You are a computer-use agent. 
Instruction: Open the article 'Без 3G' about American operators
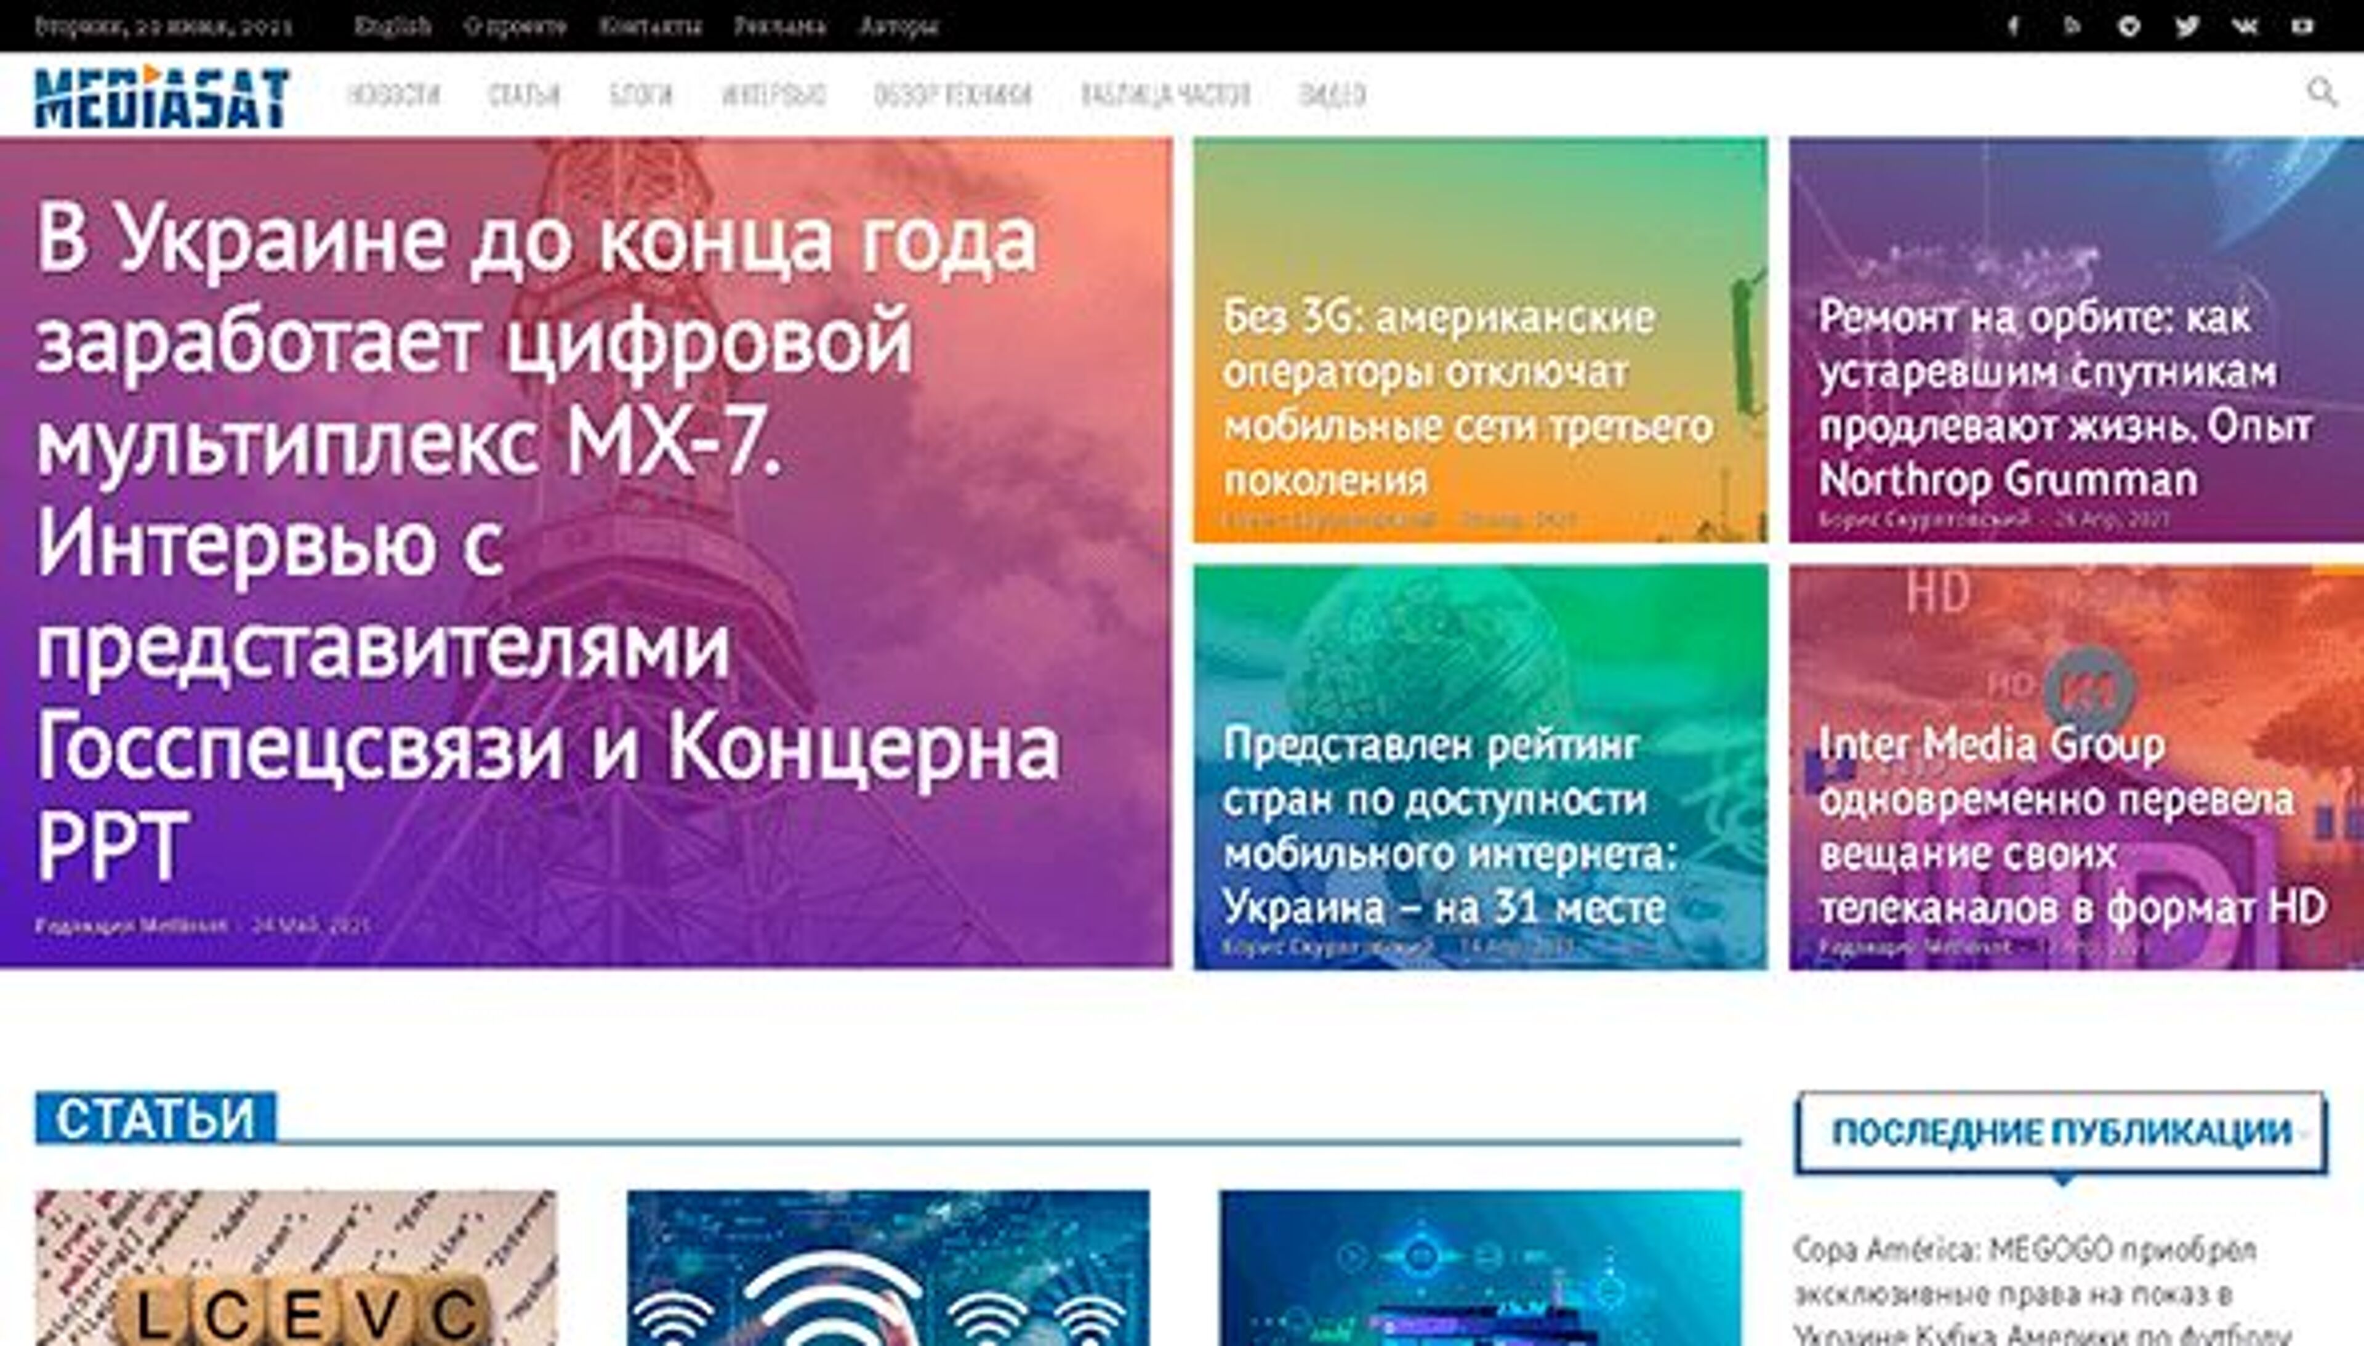click(1469, 398)
